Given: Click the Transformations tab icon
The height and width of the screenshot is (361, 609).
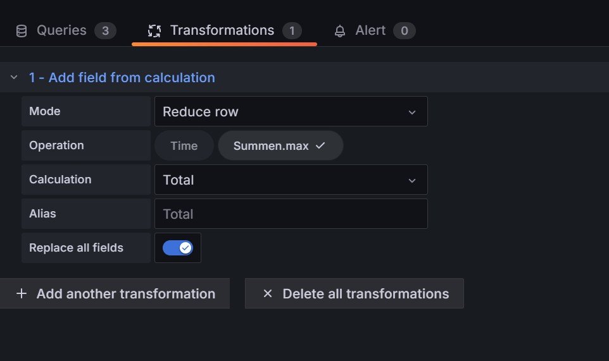Looking at the screenshot, I should [x=154, y=31].
